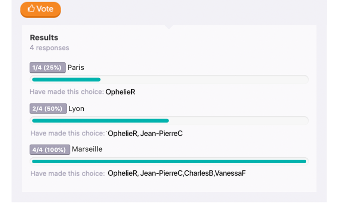
Task: Open OphelieR's name under Lyon
Action: [122, 134]
